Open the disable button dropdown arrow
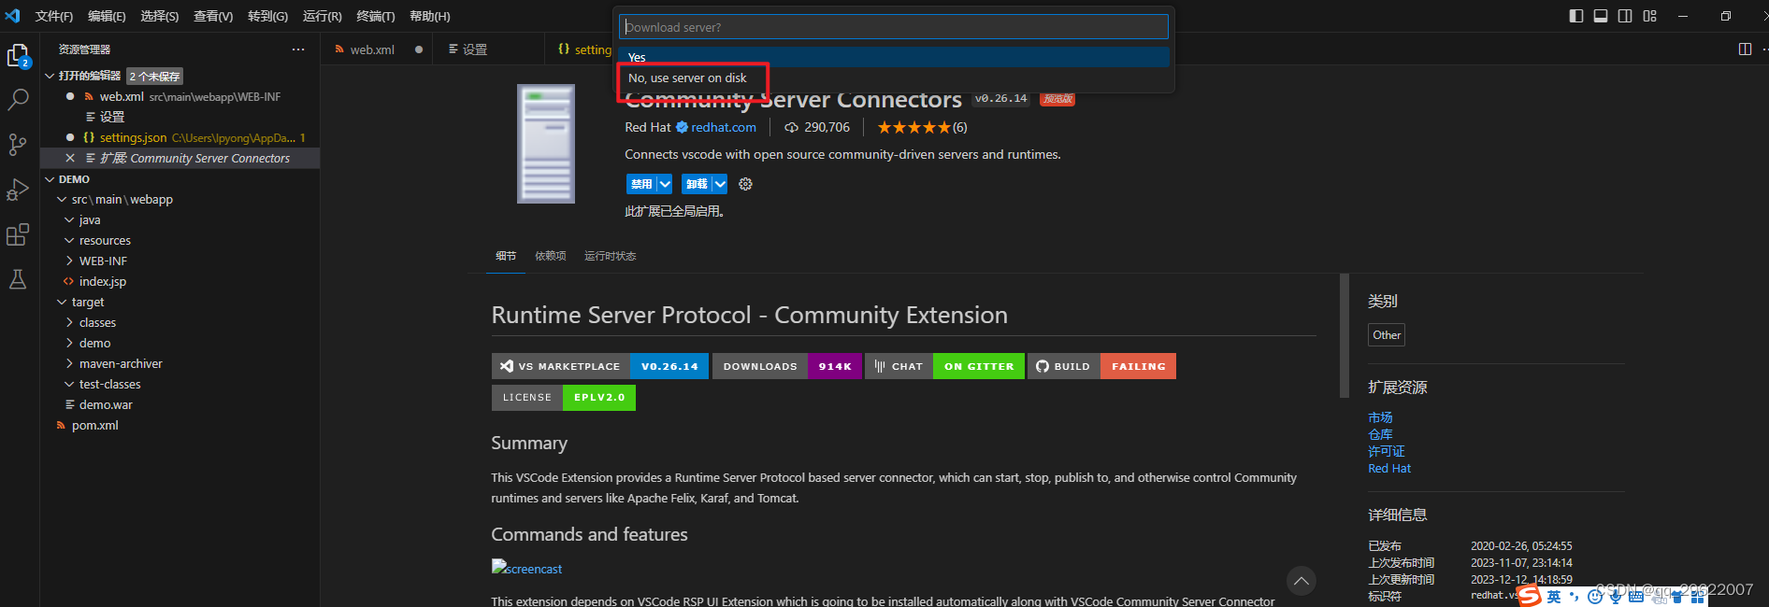Viewport: 1769px width, 607px height. (x=665, y=184)
